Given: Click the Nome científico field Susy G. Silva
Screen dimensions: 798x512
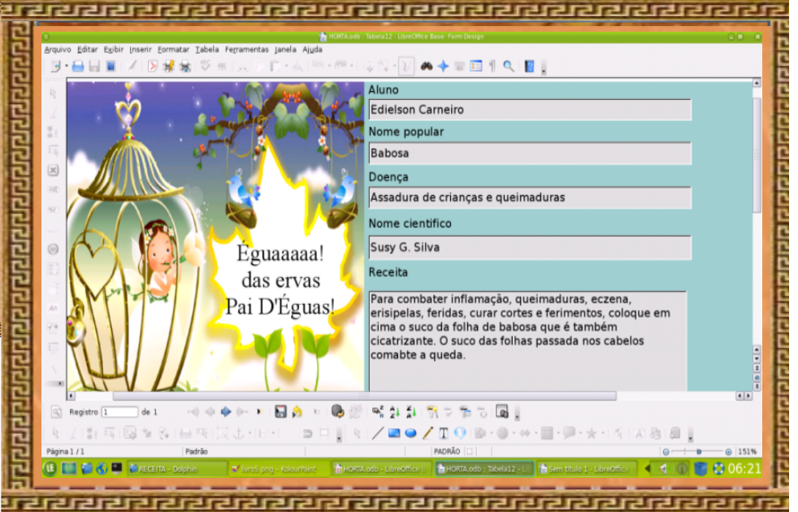Looking at the screenshot, I should [x=530, y=247].
